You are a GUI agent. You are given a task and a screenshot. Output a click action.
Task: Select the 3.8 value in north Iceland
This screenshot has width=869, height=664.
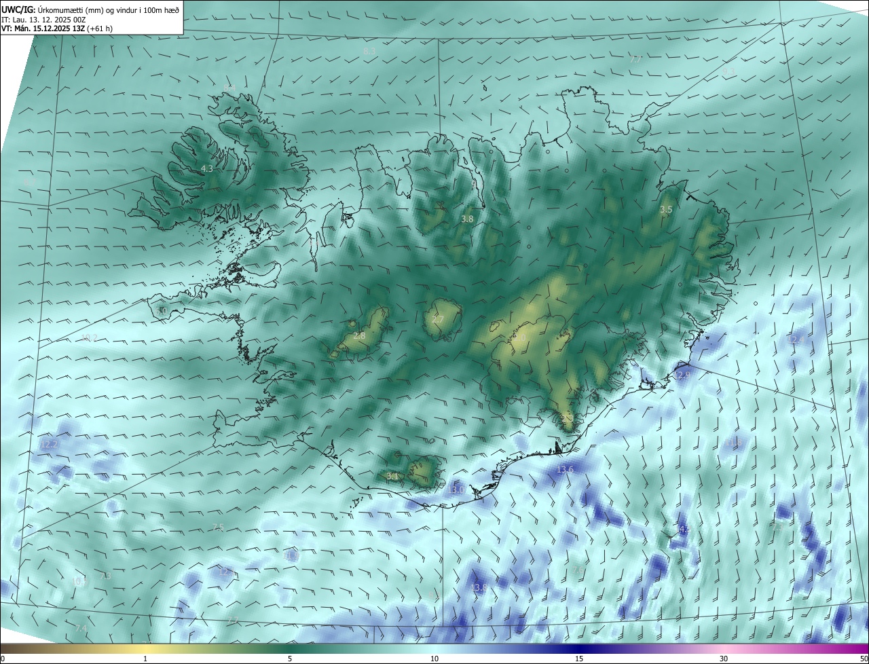coord(467,219)
